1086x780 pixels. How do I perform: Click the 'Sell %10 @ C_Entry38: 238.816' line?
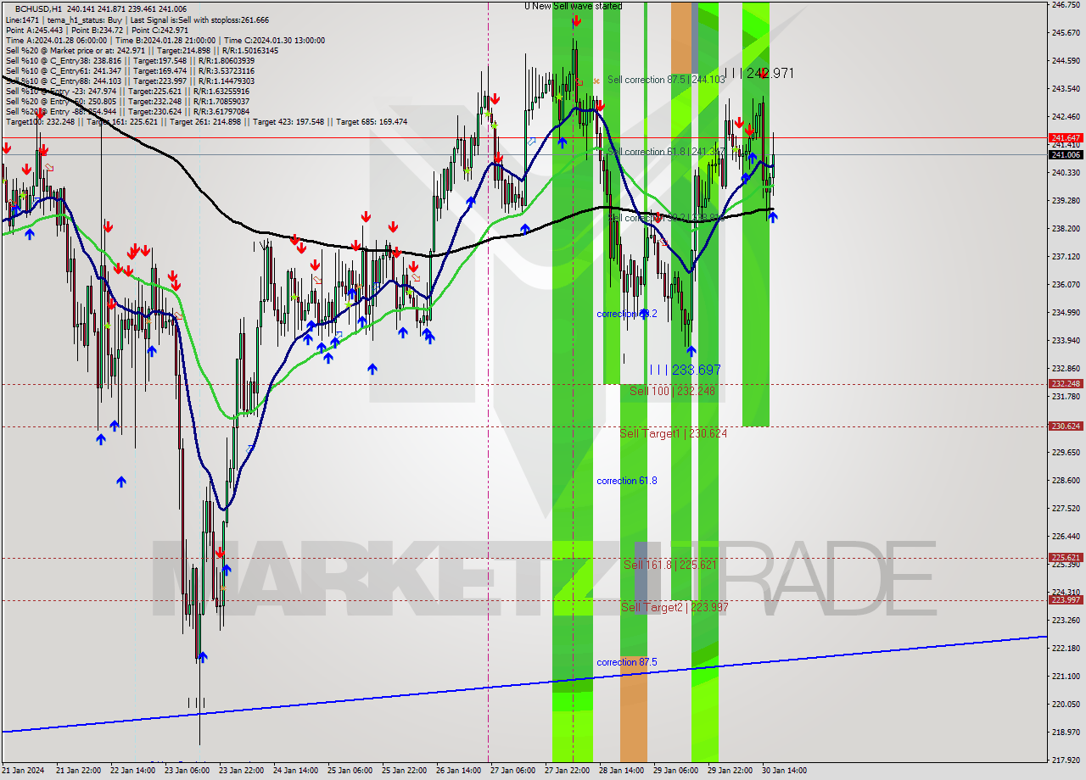pyautogui.click(x=129, y=60)
